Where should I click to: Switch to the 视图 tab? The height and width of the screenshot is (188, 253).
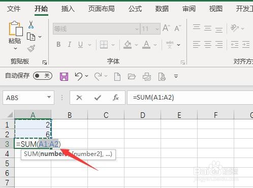216,9
